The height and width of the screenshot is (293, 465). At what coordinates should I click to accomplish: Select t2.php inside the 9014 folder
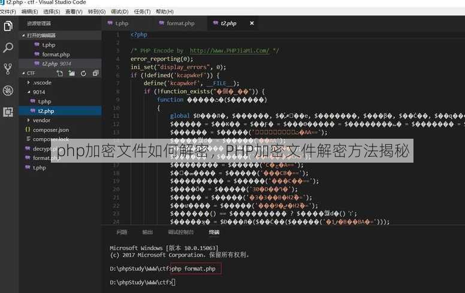60,111
